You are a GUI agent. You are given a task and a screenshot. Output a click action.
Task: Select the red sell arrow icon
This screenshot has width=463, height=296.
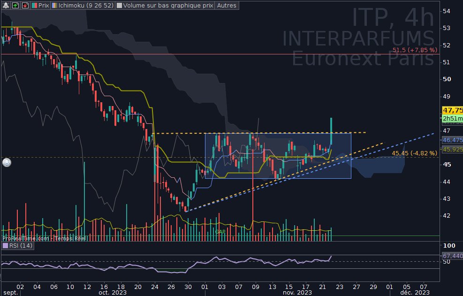25,6
